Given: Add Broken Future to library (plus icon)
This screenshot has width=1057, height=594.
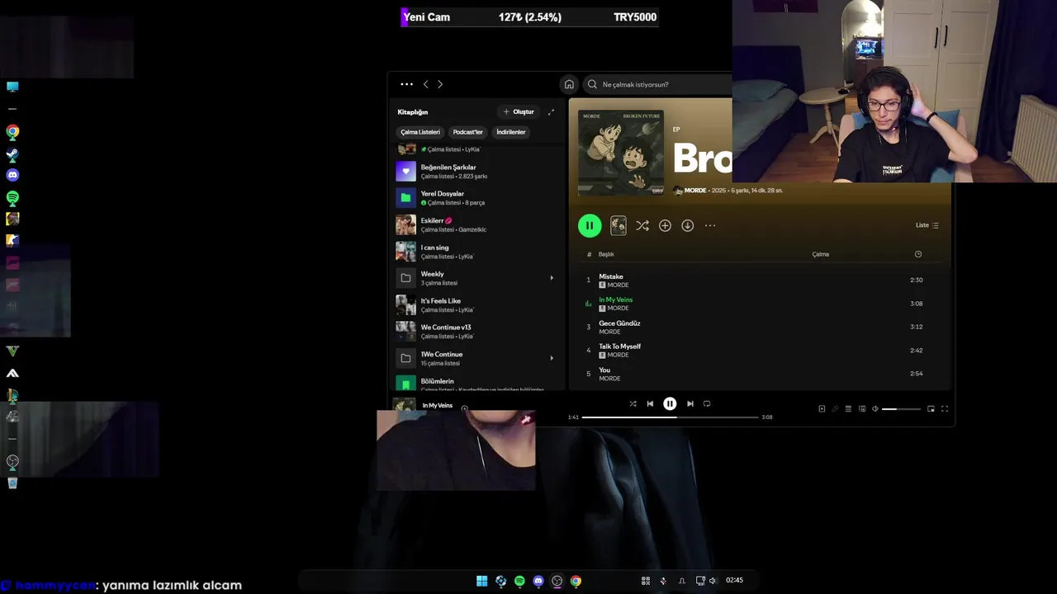Looking at the screenshot, I should [665, 225].
